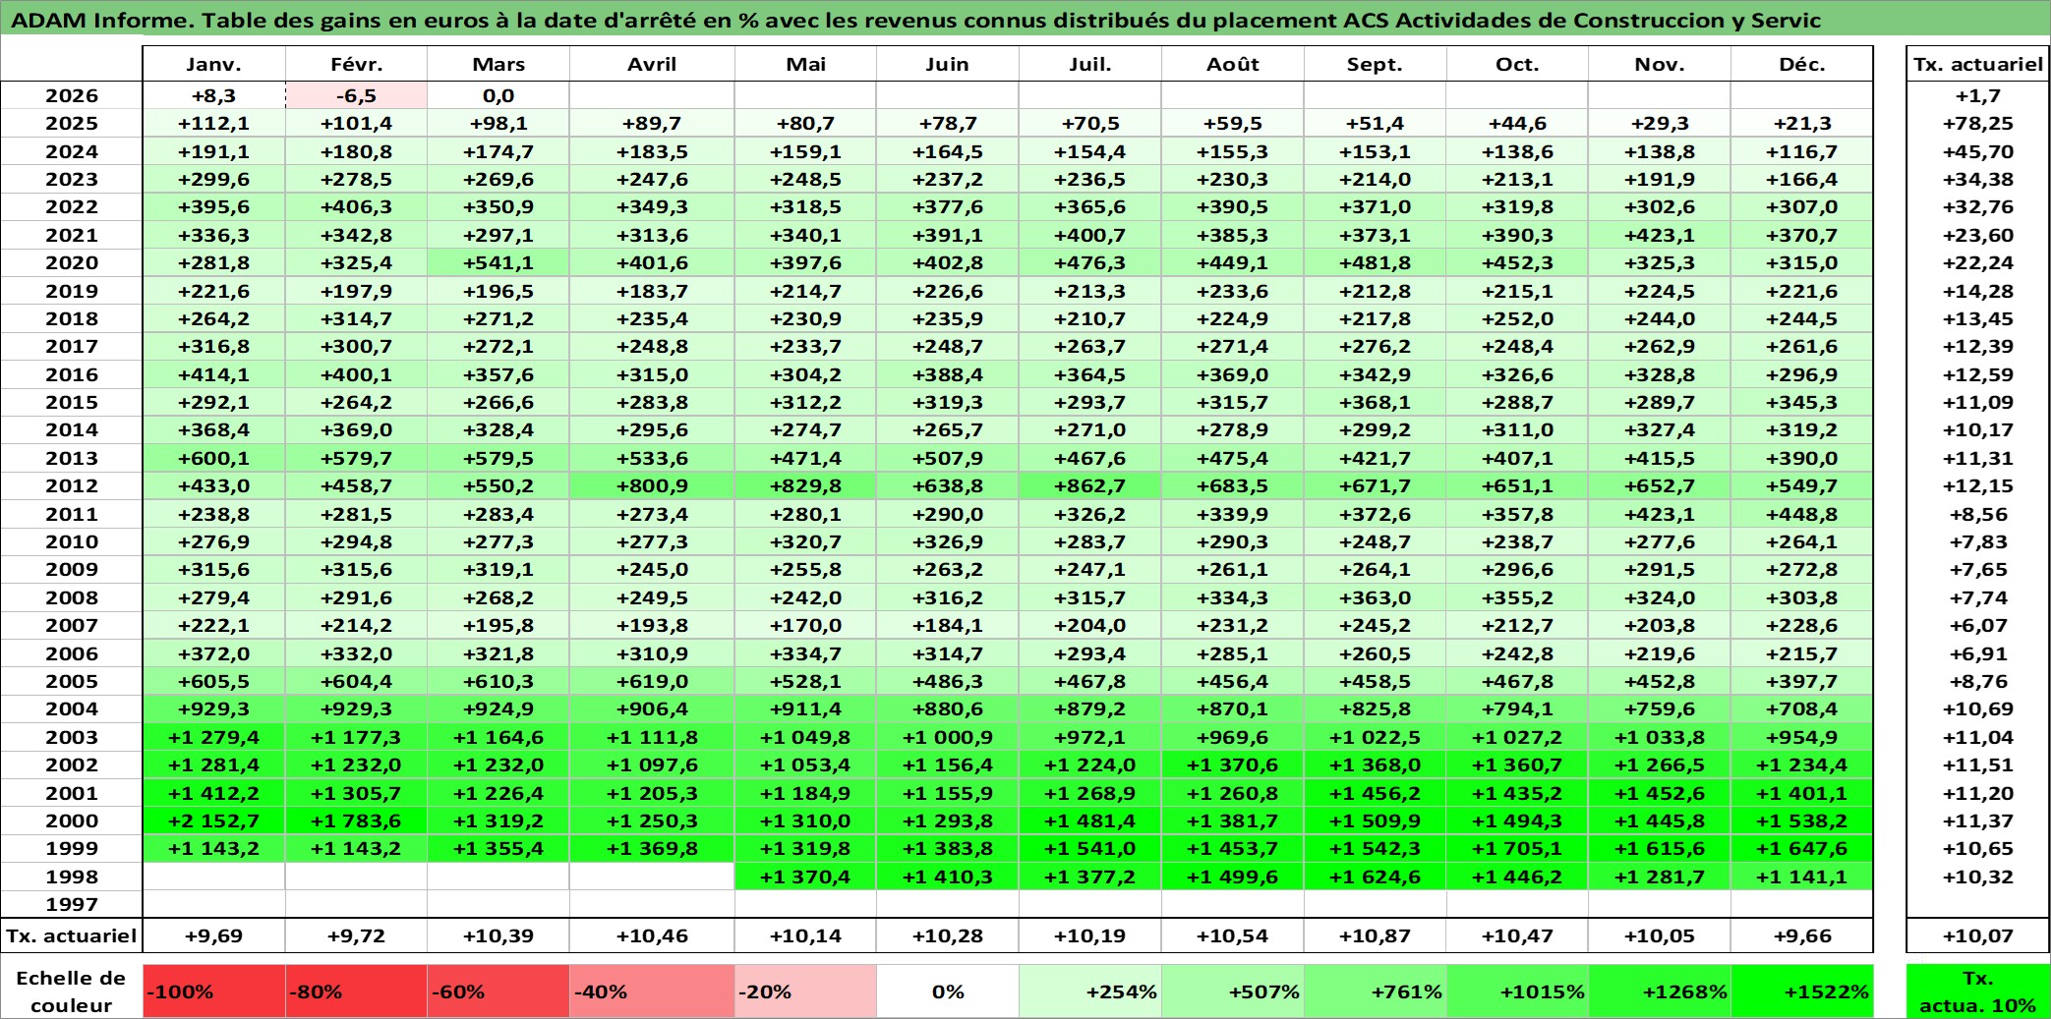Click the top Tx. actuariel column header
This screenshot has height=1019, width=2051.
[x=1978, y=64]
